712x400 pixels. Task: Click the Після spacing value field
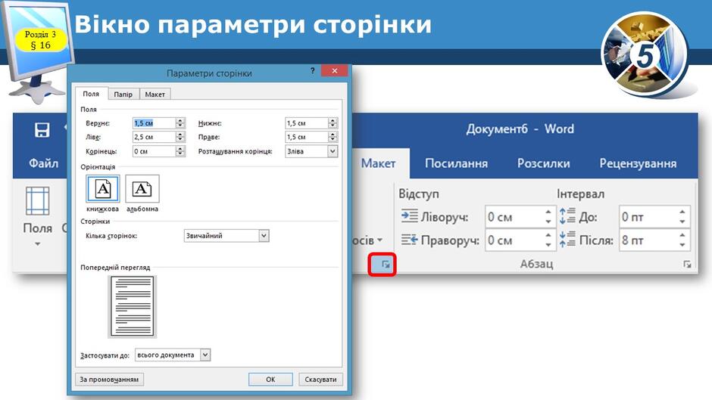648,240
